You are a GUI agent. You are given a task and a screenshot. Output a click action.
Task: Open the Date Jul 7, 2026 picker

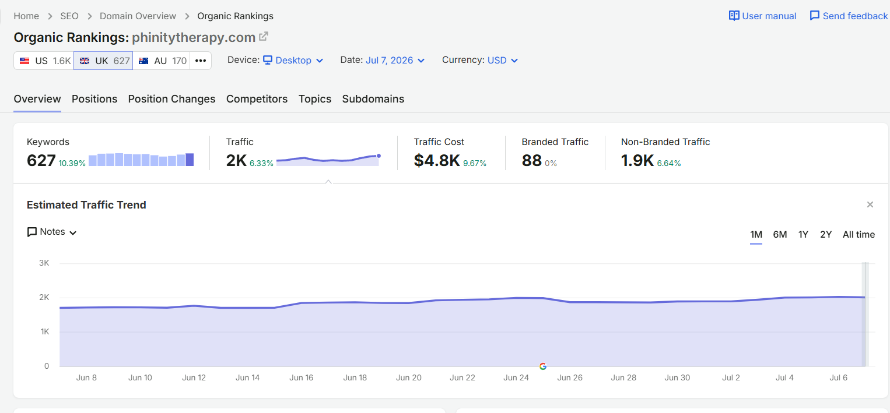(x=395, y=60)
